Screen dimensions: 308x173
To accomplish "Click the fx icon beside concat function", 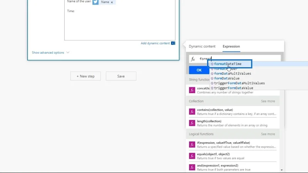I will [192, 90].
